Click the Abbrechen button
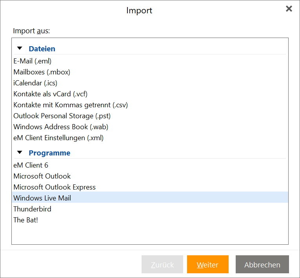The height and width of the screenshot is (278, 300). 262,264
